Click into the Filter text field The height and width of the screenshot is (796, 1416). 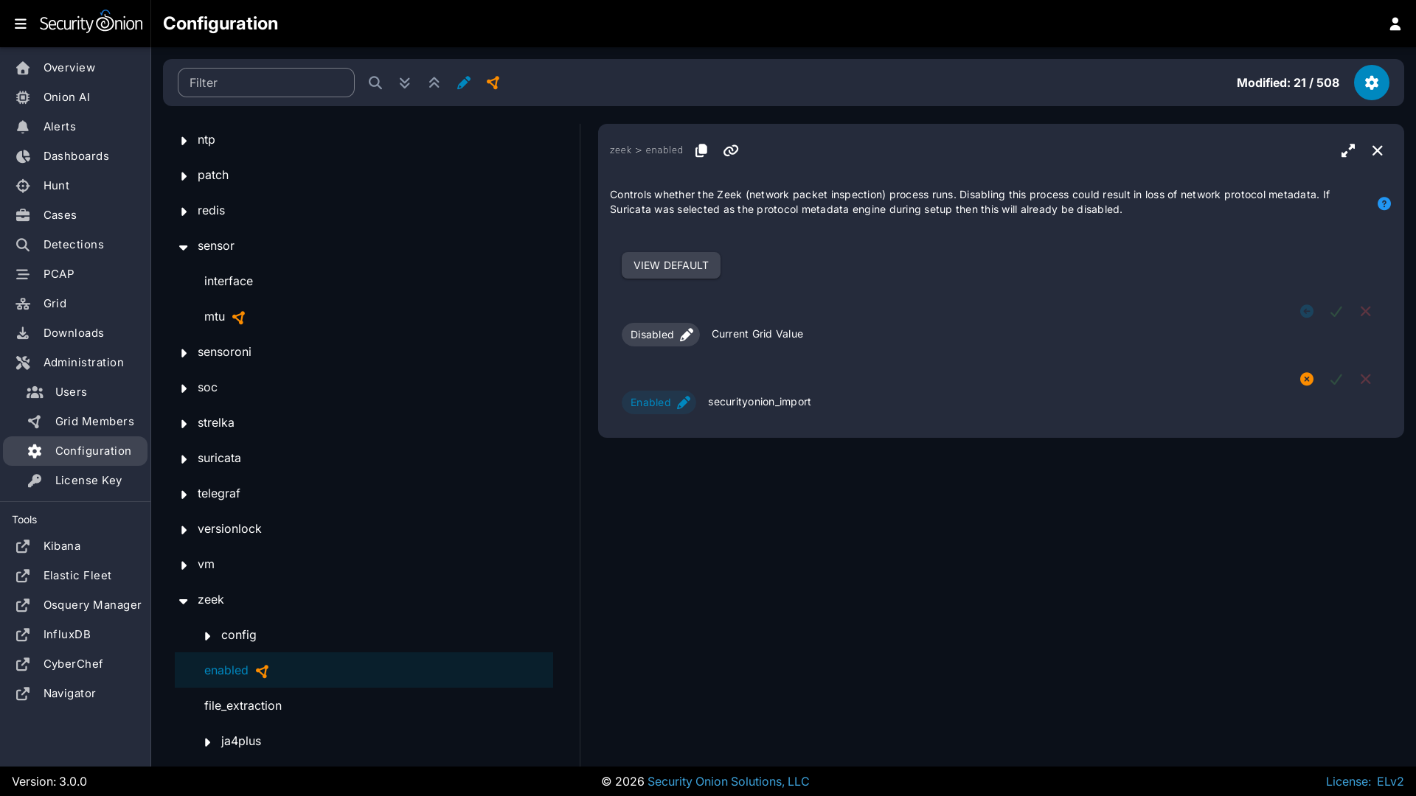click(x=265, y=83)
